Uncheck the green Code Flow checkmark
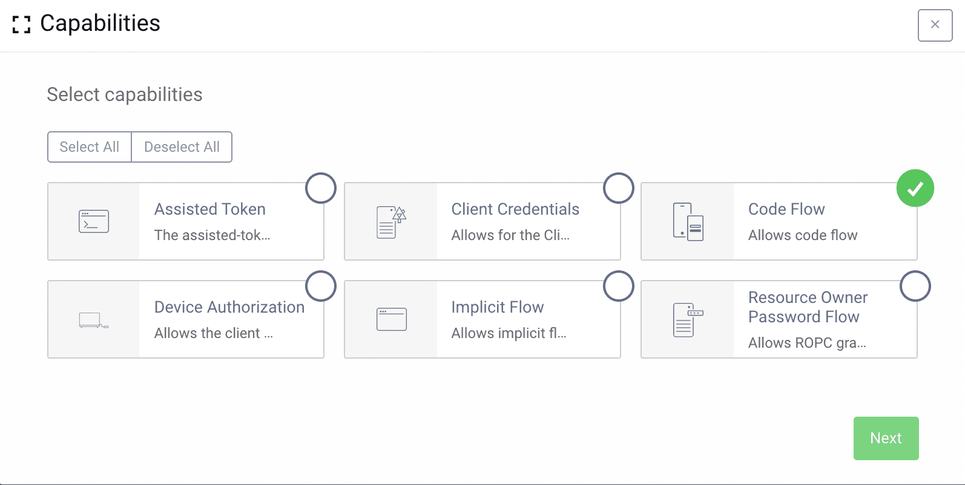Screen dimensions: 965x485 (915, 188)
